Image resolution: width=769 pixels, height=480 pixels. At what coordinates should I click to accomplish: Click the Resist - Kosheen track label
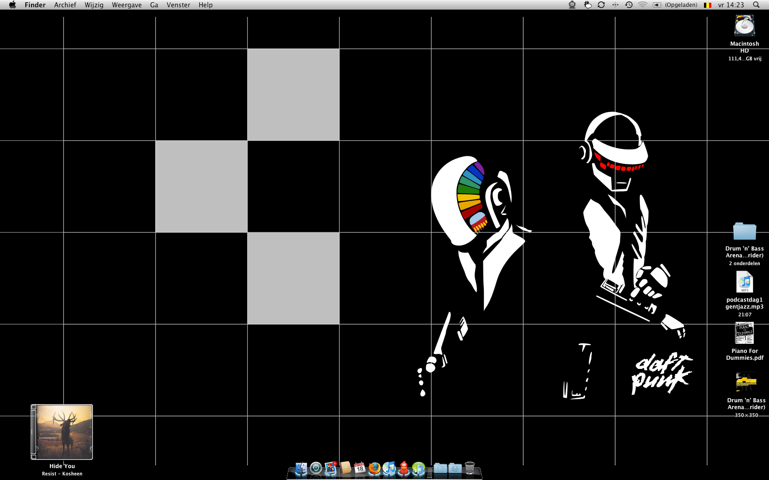pos(62,474)
